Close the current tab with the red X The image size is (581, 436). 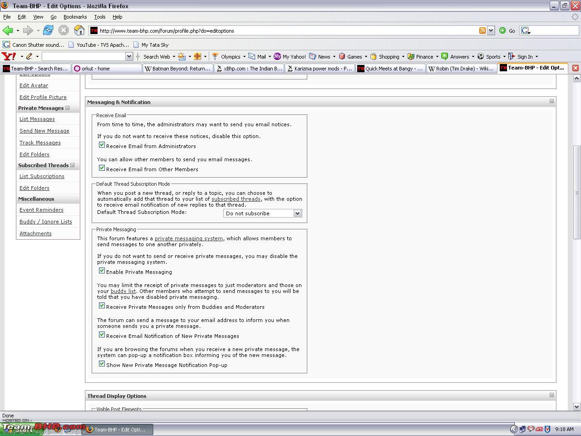pos(575,68)
